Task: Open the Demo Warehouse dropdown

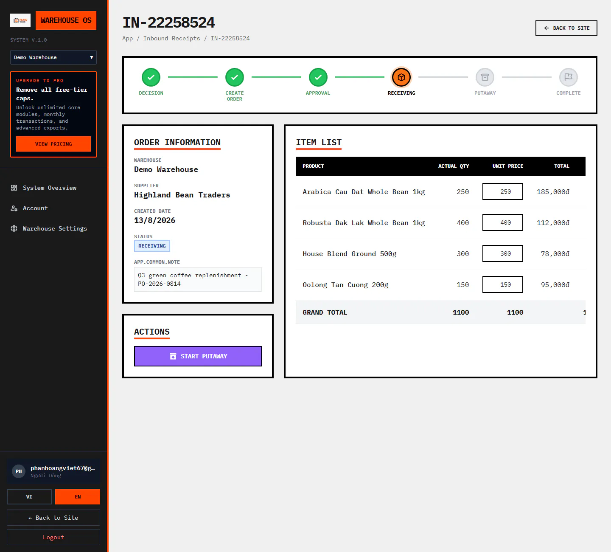Action: pos(53,57)
